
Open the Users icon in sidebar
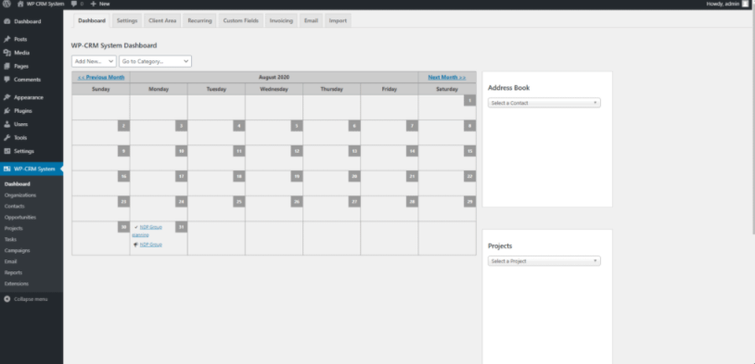pyautogui.click(x=6, y=124)
